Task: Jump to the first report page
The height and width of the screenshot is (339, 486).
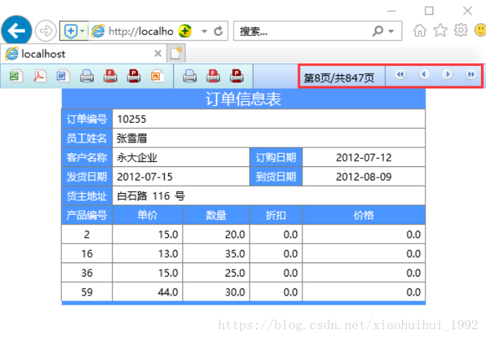Action: (401, 74)
